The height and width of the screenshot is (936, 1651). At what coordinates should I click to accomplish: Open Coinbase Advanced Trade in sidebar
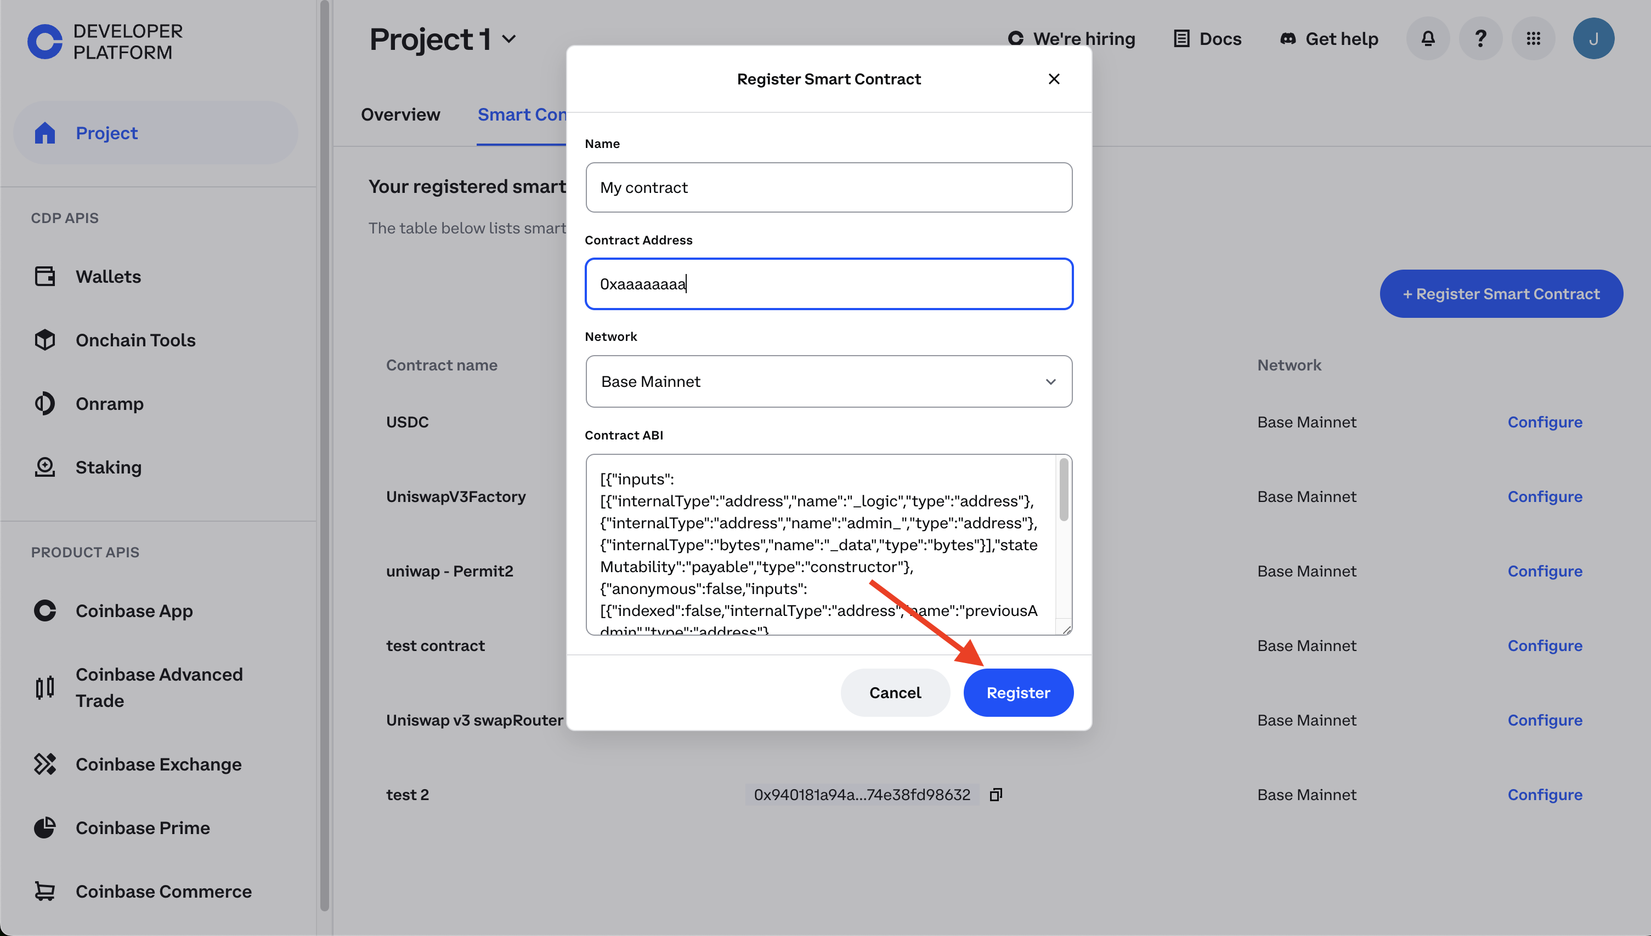point(159,687)
